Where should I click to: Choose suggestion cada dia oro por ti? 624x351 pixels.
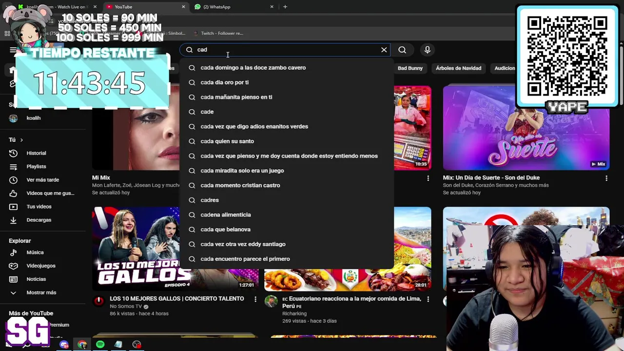click(287, 82)
